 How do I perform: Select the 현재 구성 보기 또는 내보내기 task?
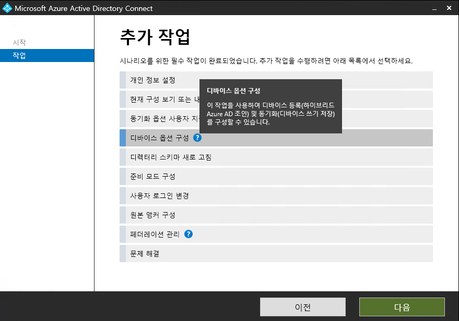click(276, 100)
